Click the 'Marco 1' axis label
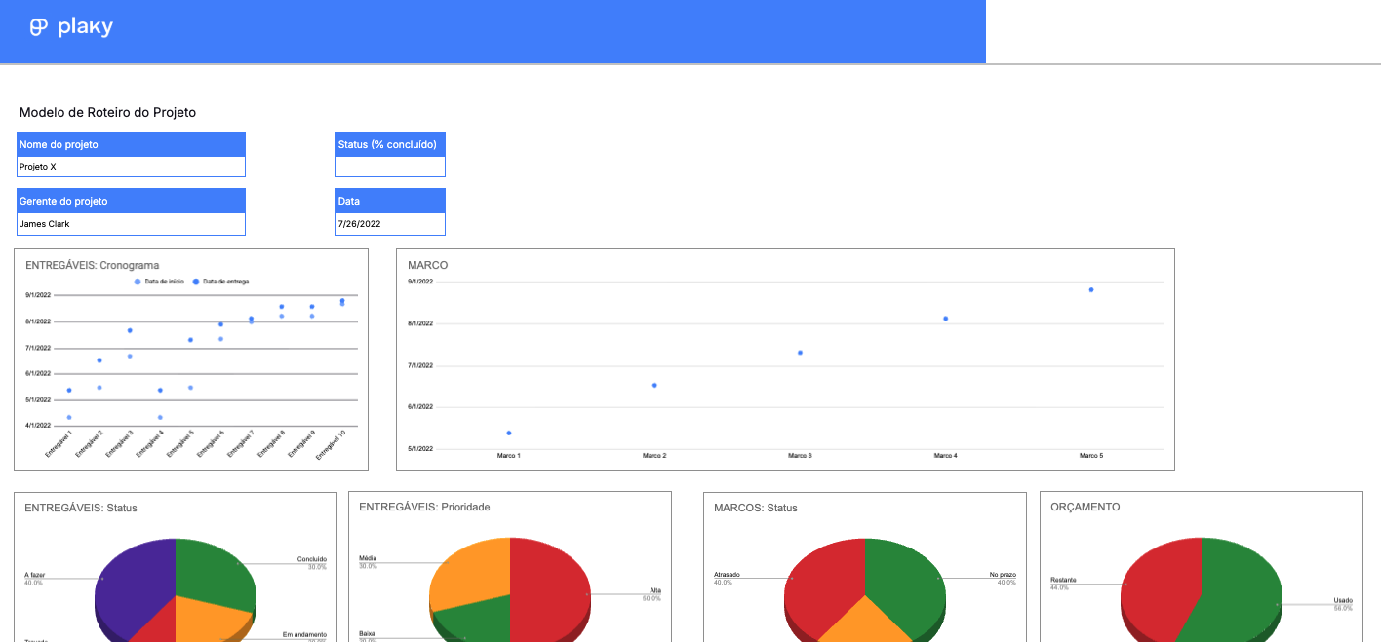Viewport: 1381px width, 642px height. [509, 456]
